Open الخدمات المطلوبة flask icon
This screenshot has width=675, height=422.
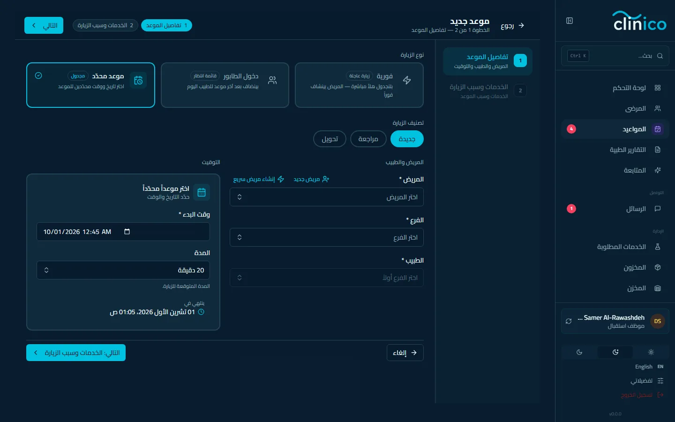pos(658,247)
